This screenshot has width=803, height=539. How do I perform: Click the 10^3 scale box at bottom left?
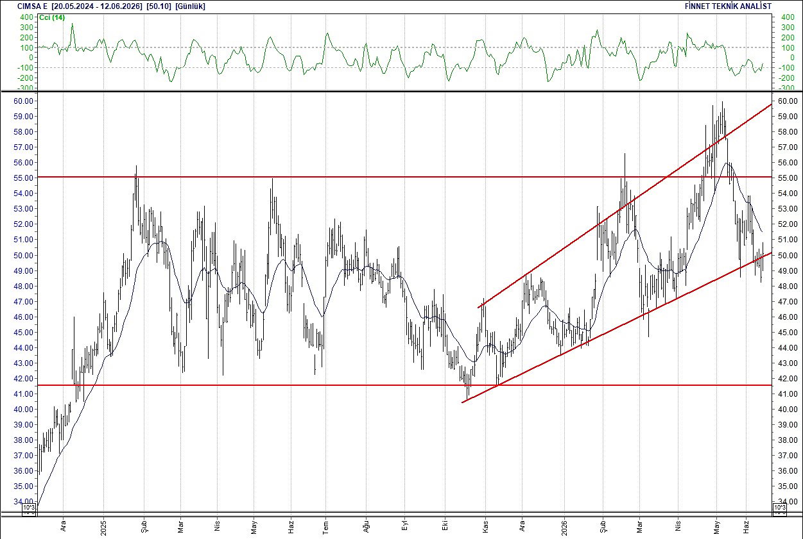tap(30, 508)
